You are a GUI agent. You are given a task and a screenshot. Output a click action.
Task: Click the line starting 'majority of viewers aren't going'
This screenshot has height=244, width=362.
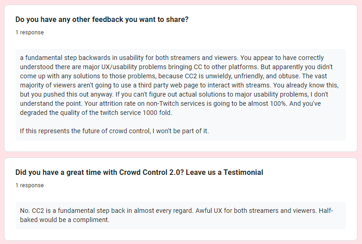(x=179, y=85)
